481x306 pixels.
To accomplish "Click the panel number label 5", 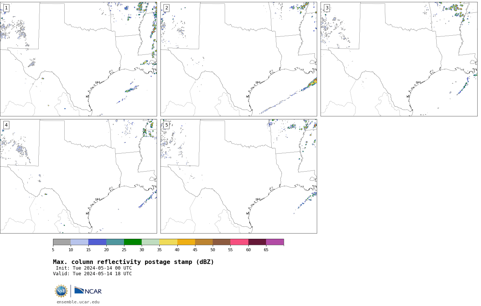I will click(166, 125).
